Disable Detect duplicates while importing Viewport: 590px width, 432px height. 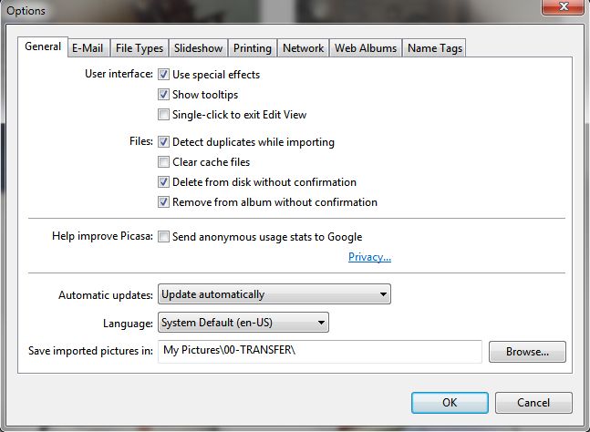pyautogui.click(x=163, y=142)
